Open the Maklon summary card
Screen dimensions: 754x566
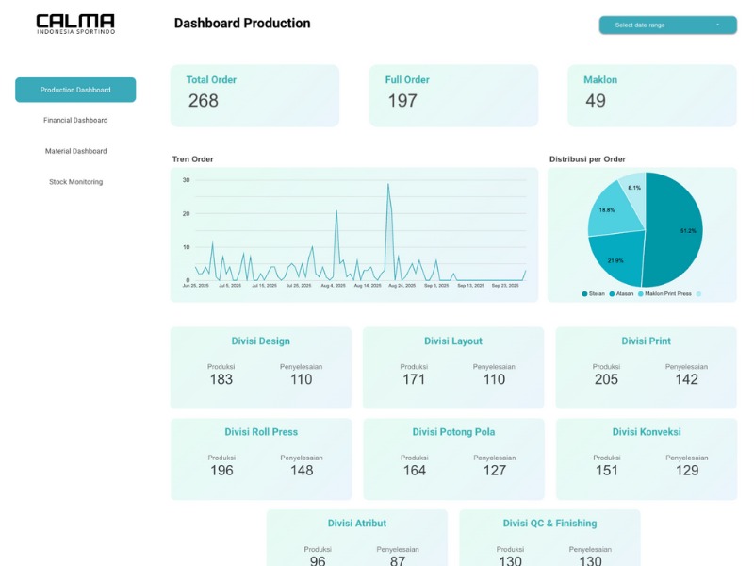click(651, 95)
